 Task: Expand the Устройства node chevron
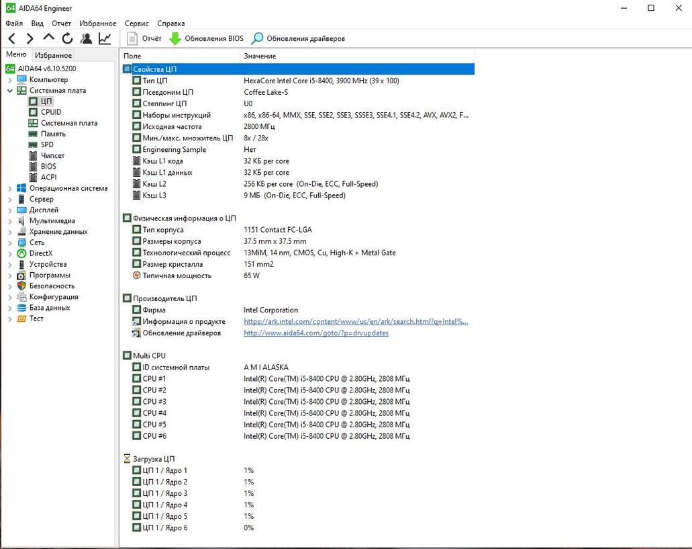(9, 264)
